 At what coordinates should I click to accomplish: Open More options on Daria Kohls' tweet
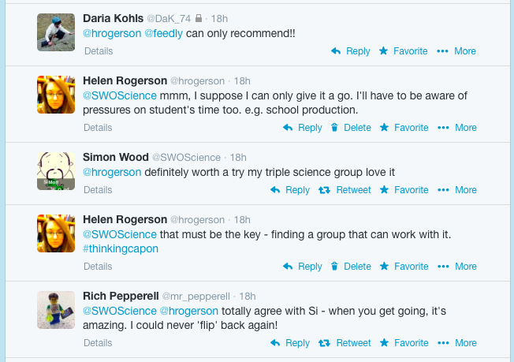pos(456,51)
